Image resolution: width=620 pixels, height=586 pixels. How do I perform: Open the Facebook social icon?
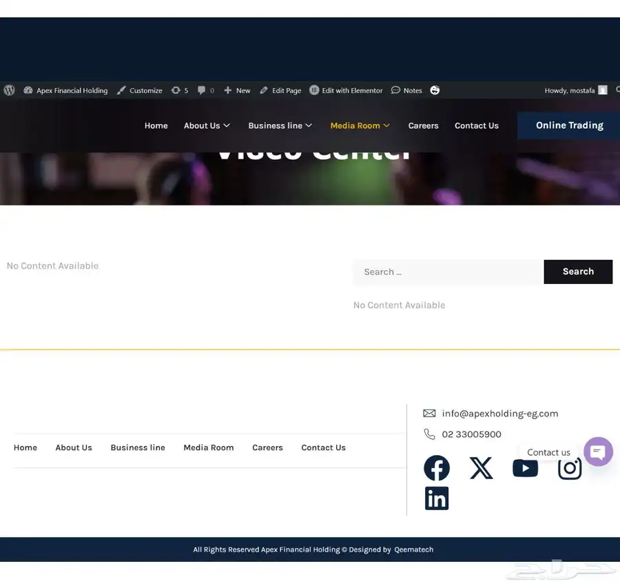437,468
